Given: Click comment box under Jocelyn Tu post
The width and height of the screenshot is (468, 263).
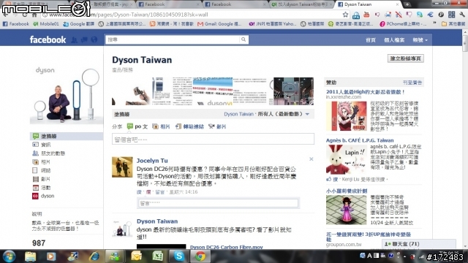Looking at the screenshot, I should [219, 203].
